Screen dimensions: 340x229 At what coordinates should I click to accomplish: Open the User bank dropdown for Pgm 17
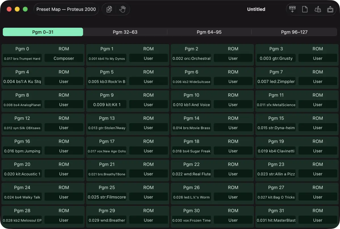148,151
